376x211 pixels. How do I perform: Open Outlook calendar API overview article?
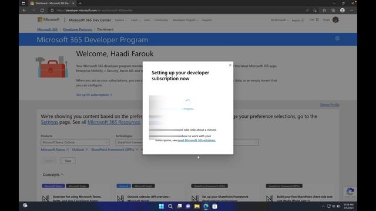click(x=149, y=198)
